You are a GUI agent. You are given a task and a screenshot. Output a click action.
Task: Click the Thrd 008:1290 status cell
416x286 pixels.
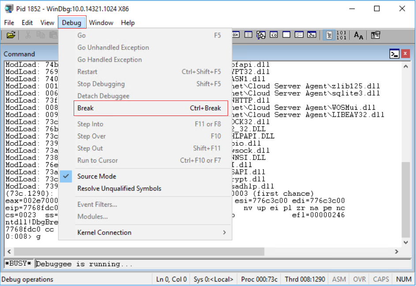click(305, 279)
